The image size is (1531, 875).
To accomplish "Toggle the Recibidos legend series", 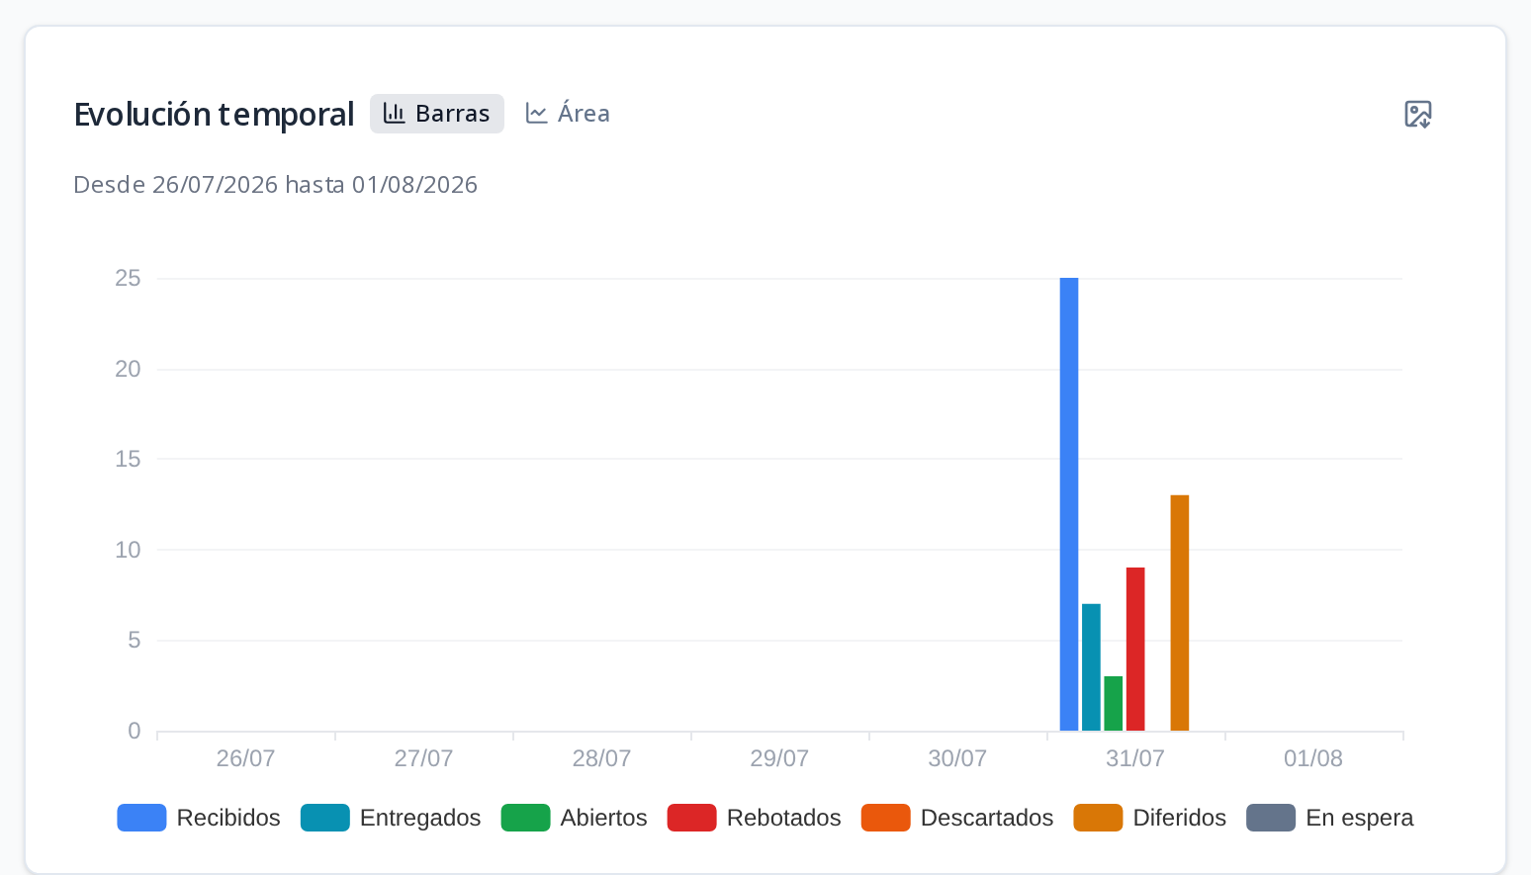I will pos(199,818).
